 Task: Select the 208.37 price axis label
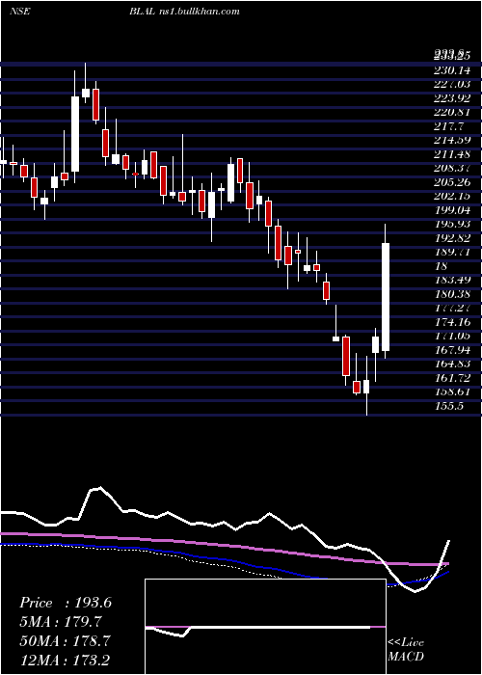(452, 168)
